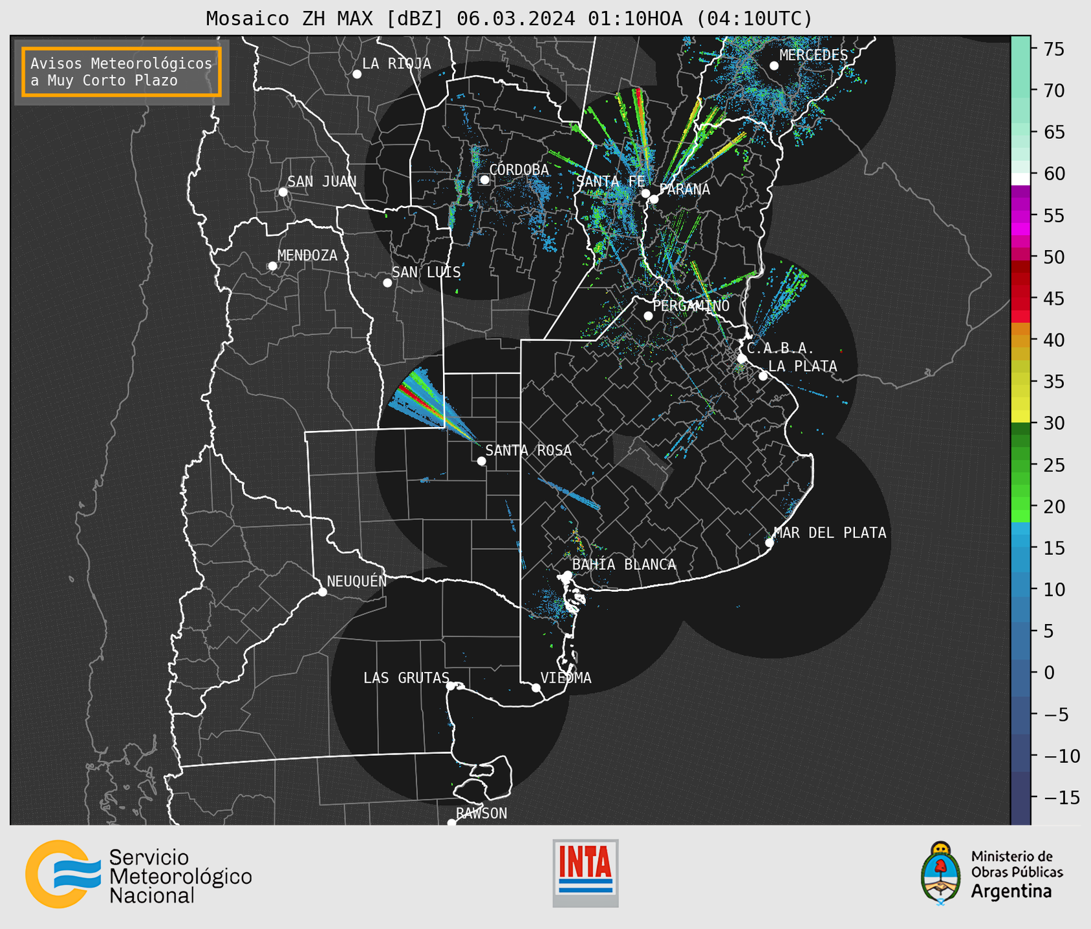The width and height of the screenshot is (1091, 929).
Task: Click the Mercedes city marker dot
Action: point(774,66)
